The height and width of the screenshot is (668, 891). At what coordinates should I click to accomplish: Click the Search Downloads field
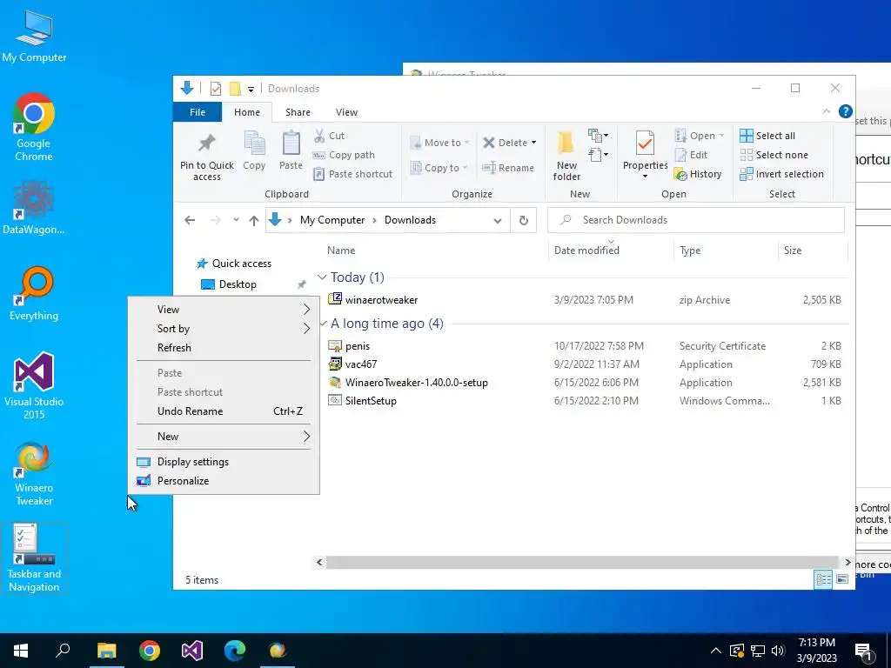pos(695,220)
